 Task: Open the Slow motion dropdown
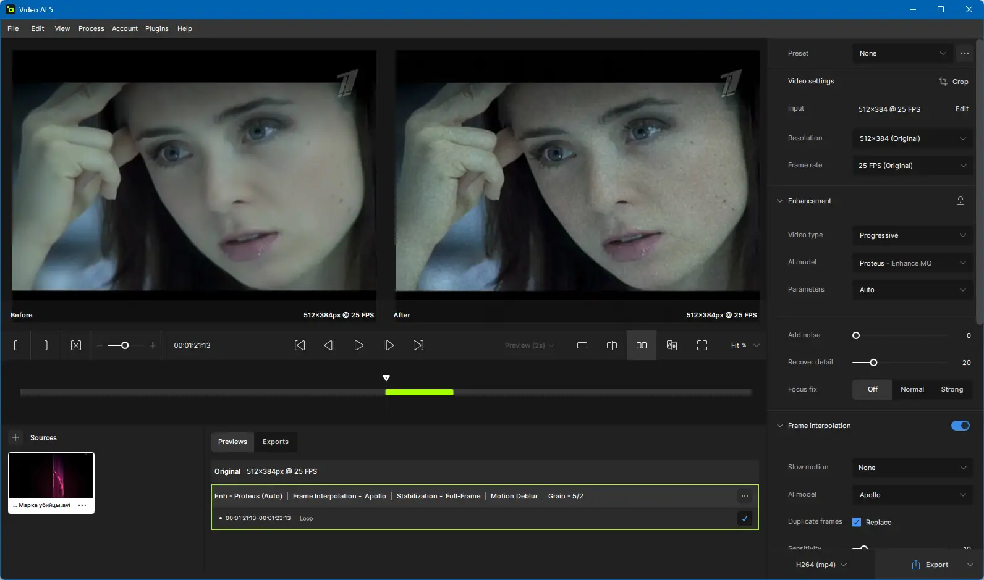(x=912, y=468)
